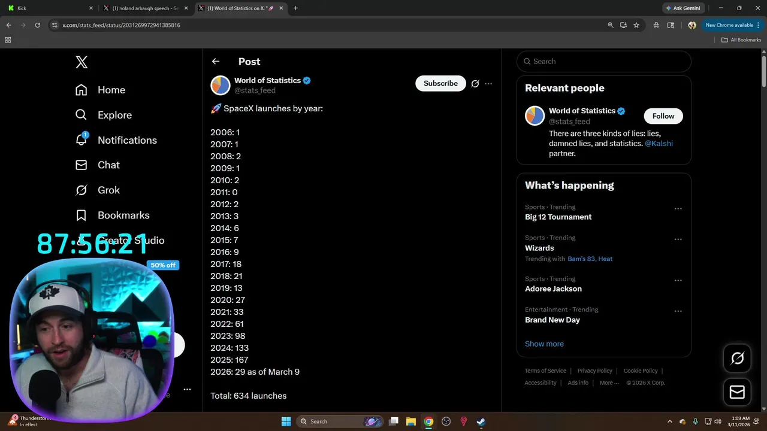Click the zoom magnifier in address bar

coord(611,25)
